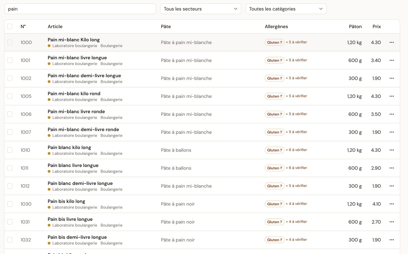The height and width of the screenshot is (254, 408).
Task: Open more options for article 1007
Action: pyautogui.click(x=392, y=132)
